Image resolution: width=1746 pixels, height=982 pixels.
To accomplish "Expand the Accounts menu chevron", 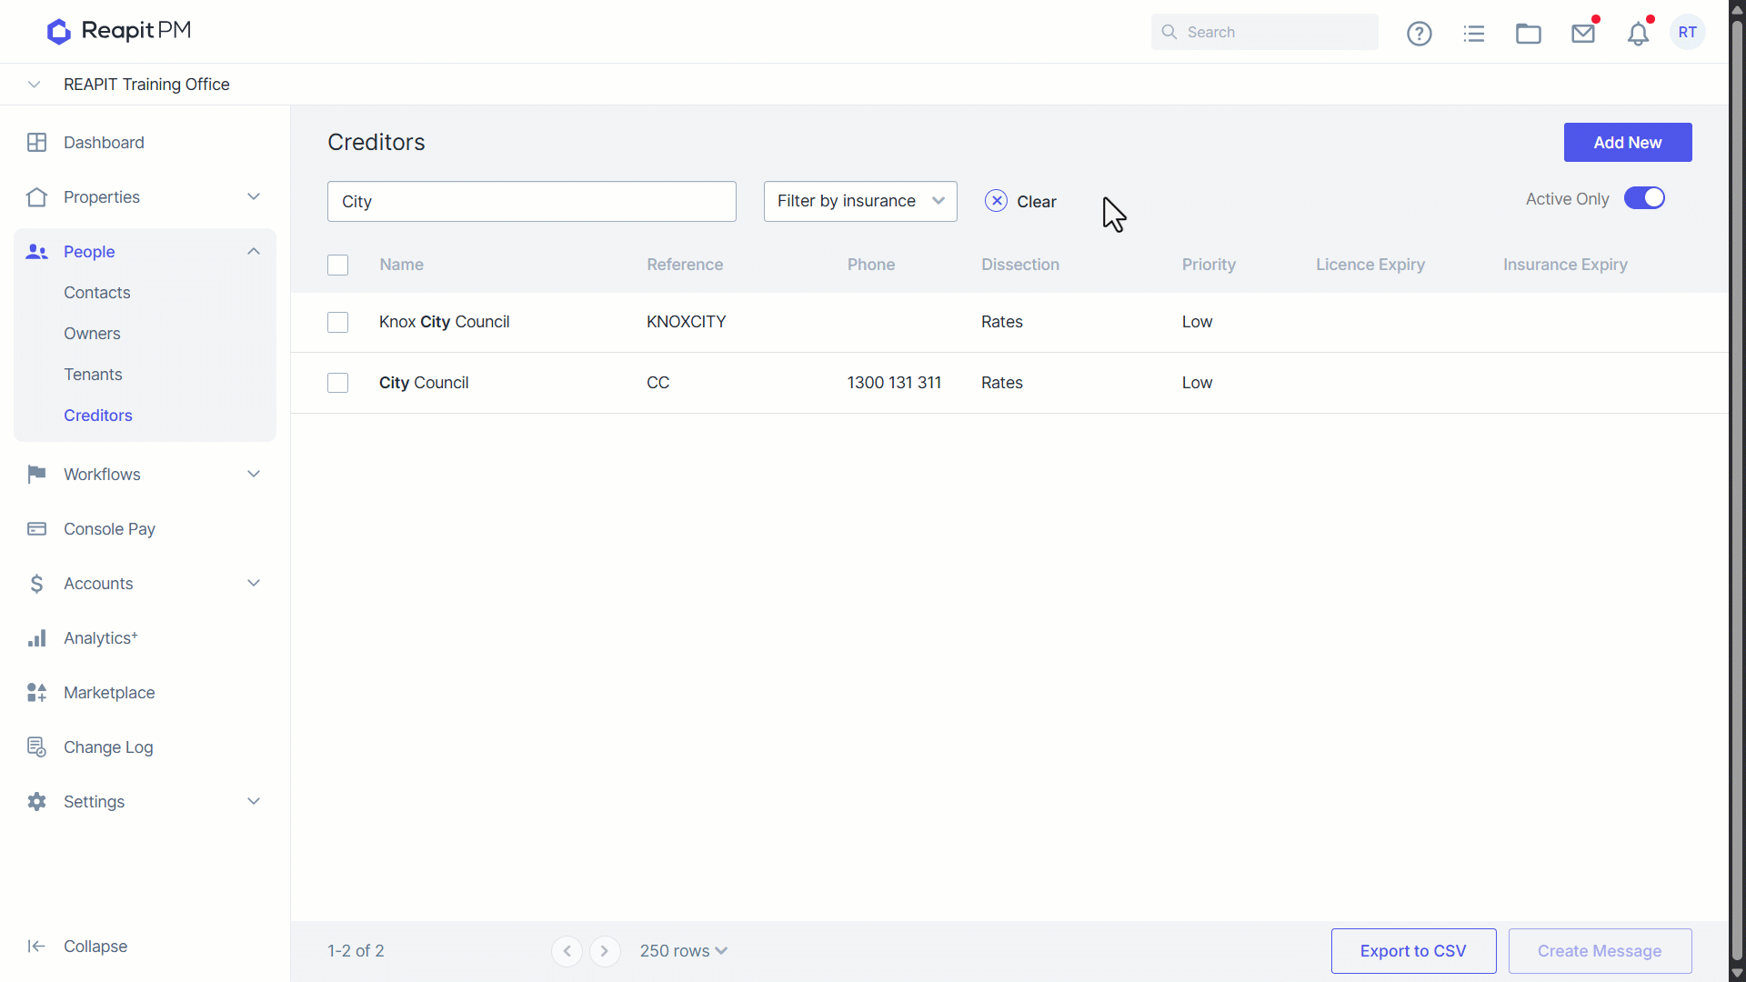I will pyautogui.click(x=254, y=584).
